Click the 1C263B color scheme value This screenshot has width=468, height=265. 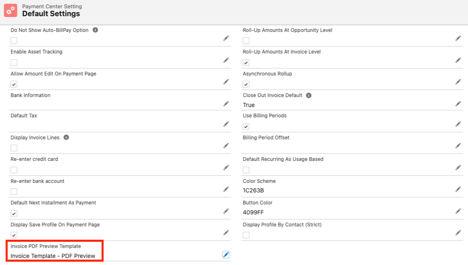coord(253,190)
